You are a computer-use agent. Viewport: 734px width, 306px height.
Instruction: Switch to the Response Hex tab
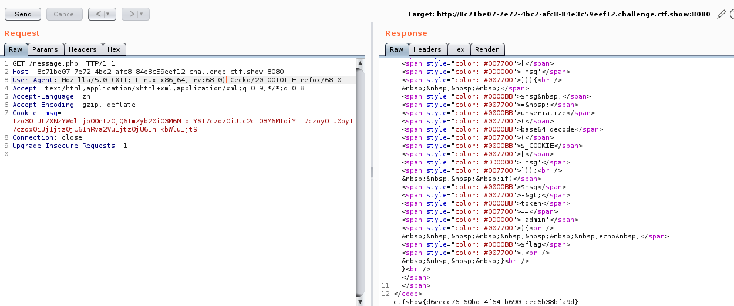458,49
